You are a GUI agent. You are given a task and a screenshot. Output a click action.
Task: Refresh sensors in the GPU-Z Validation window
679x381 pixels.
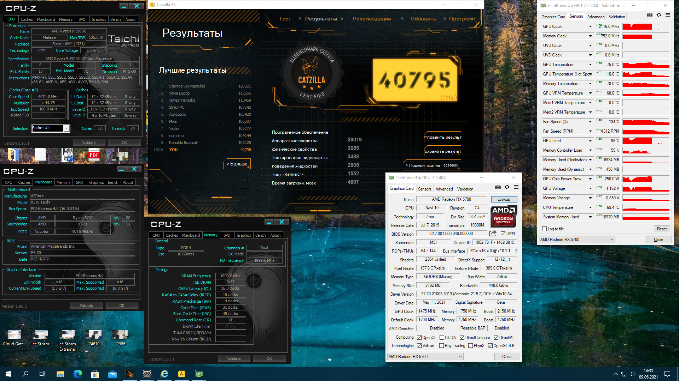(x=658, y=15)
